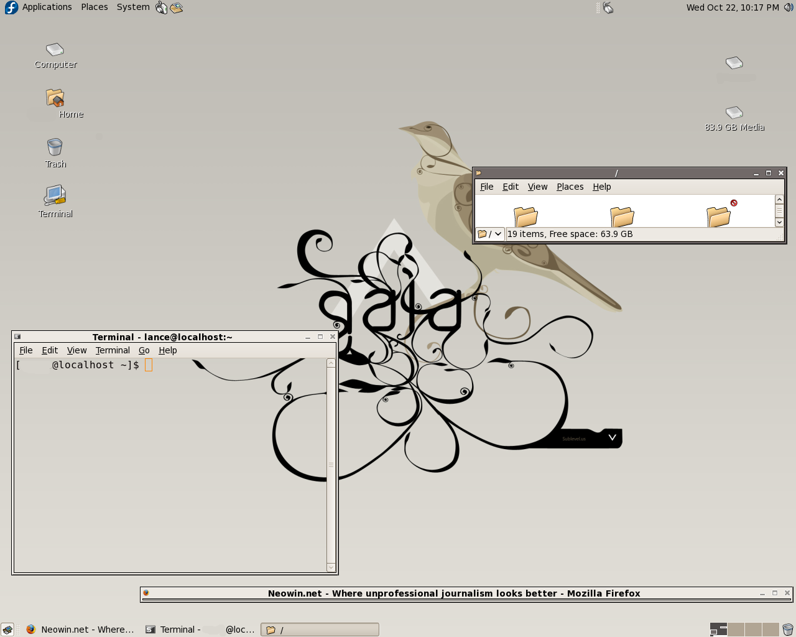Open the clock showing Wed Oct 22
This screenshot has height=637, width=796.
coord(733,7)
